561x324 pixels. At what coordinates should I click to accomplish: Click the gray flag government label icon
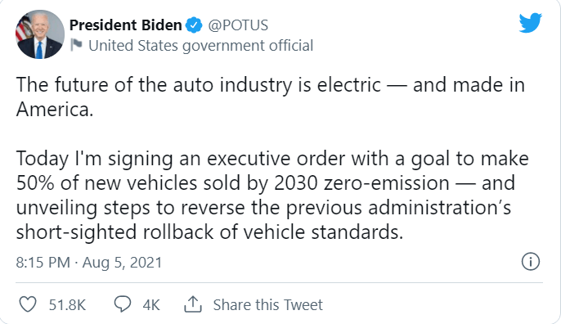click(76, 45)
